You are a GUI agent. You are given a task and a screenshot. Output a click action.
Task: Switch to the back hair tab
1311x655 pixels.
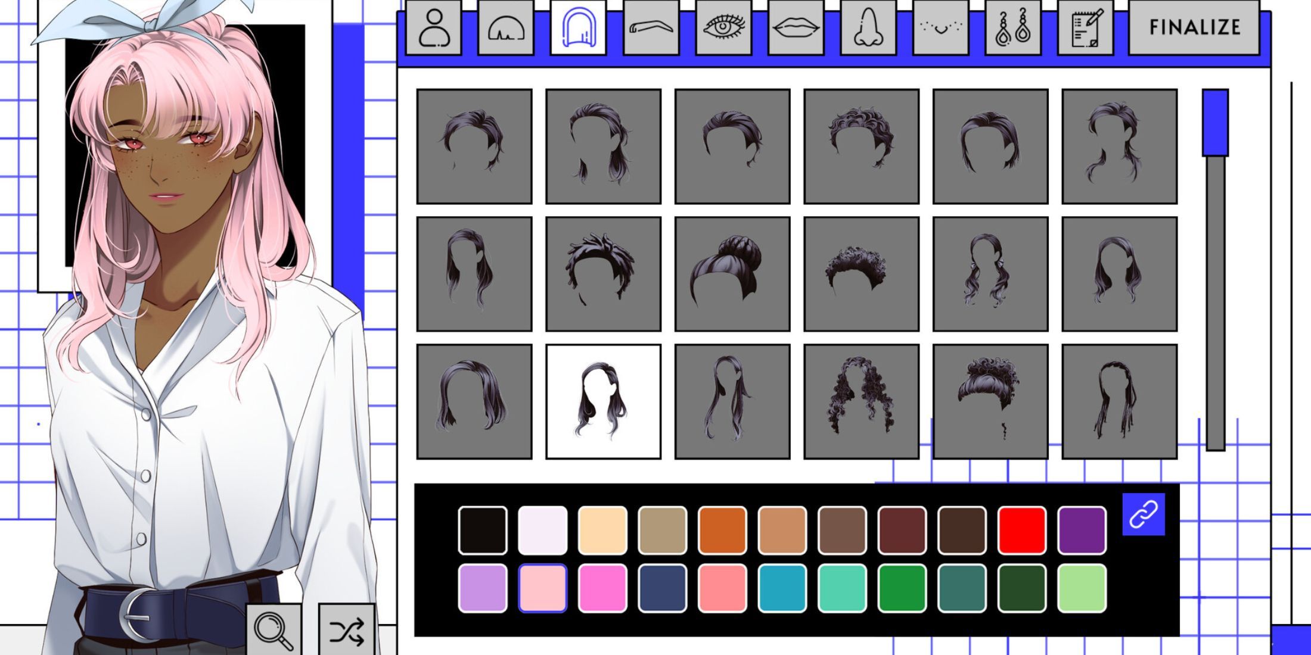tap(506, 28)
